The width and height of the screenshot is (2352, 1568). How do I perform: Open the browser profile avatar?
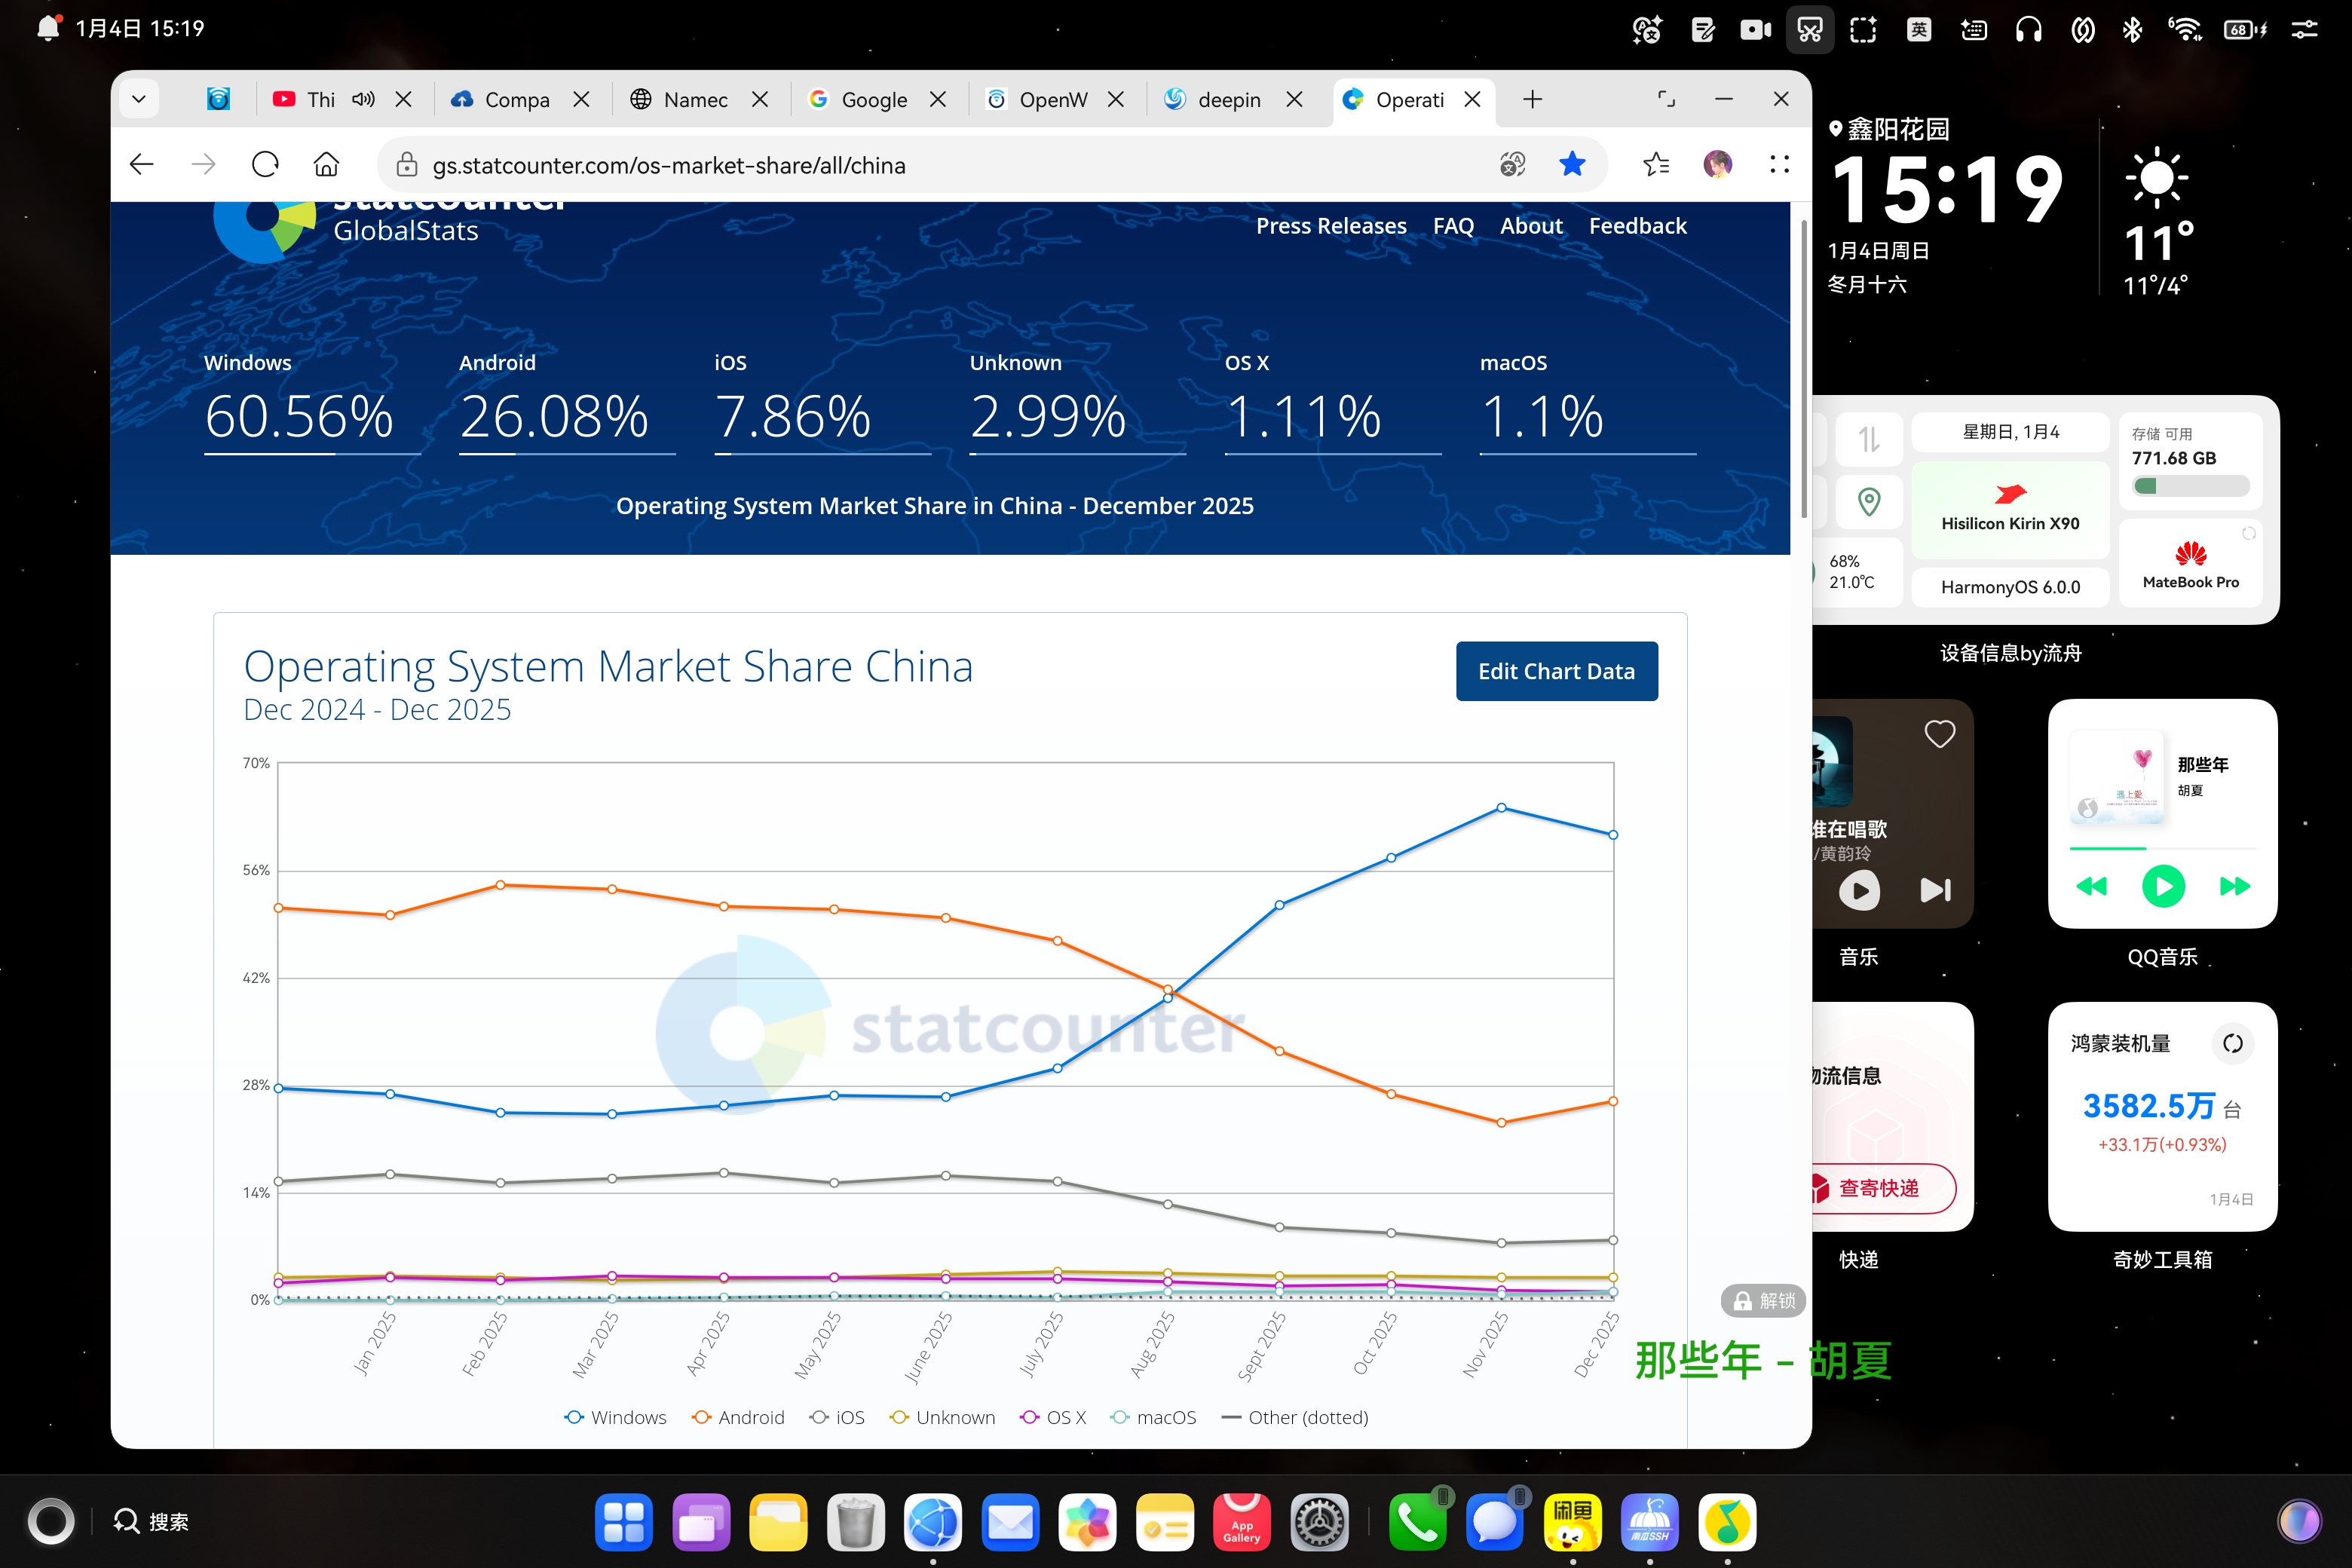1718,165
